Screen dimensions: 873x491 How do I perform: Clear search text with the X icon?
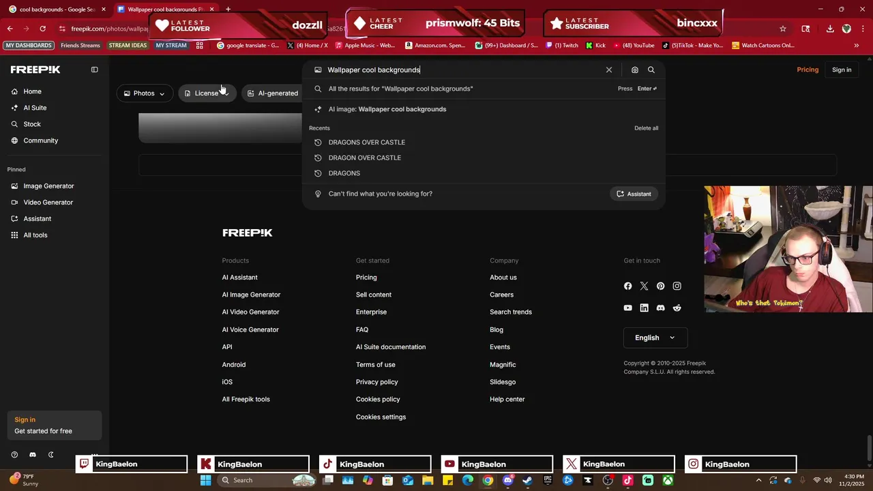point(609,70)
